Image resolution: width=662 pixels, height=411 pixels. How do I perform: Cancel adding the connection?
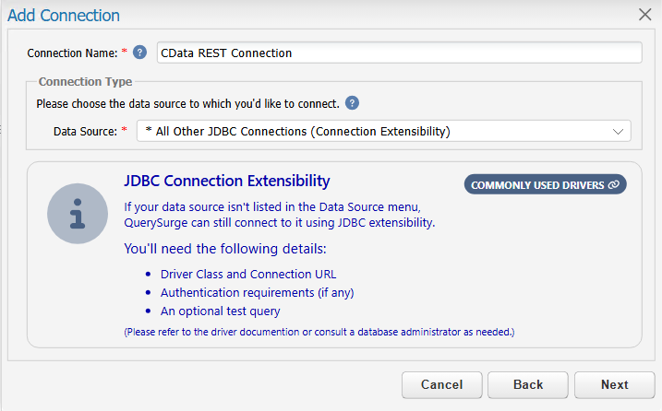click(441, 384)
